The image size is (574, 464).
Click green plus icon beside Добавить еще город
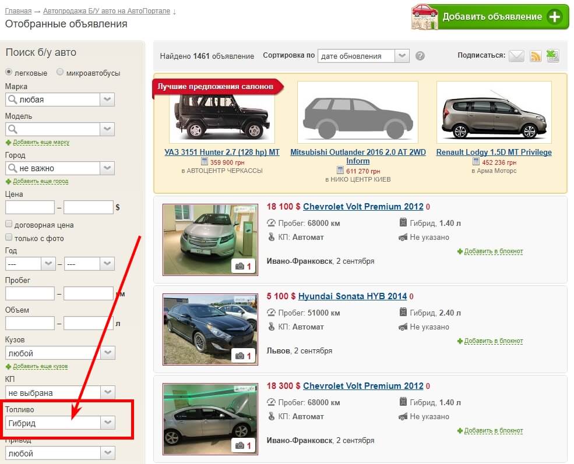coord(8,182)
